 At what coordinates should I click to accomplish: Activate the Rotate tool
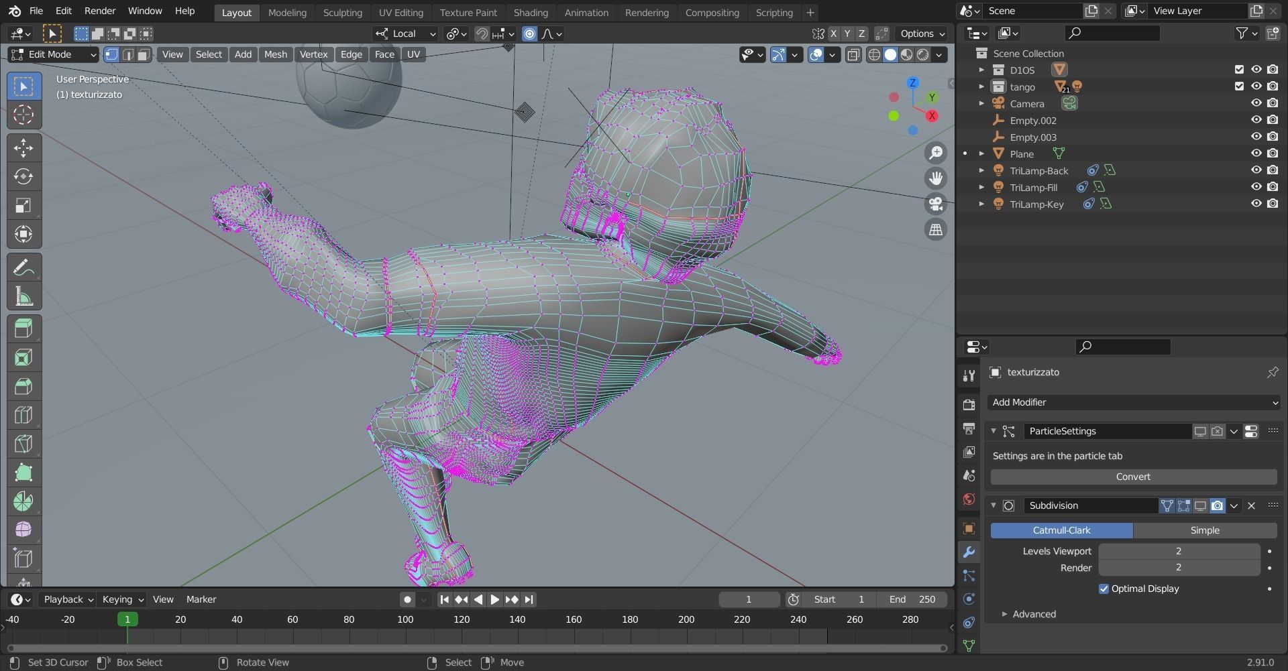[x=23, y=176]
